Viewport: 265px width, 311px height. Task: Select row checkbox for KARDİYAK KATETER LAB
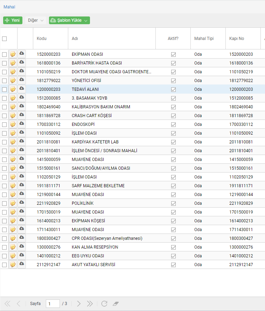pyautogui.click(x=4, y=142)
